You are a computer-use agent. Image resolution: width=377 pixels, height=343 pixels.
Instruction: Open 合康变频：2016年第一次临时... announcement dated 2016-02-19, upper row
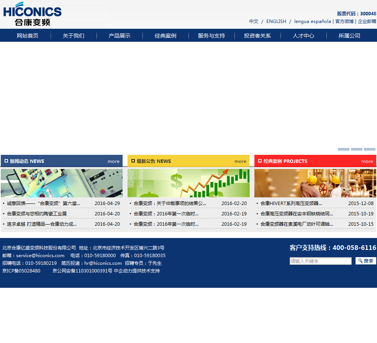[x=166, y=214]
